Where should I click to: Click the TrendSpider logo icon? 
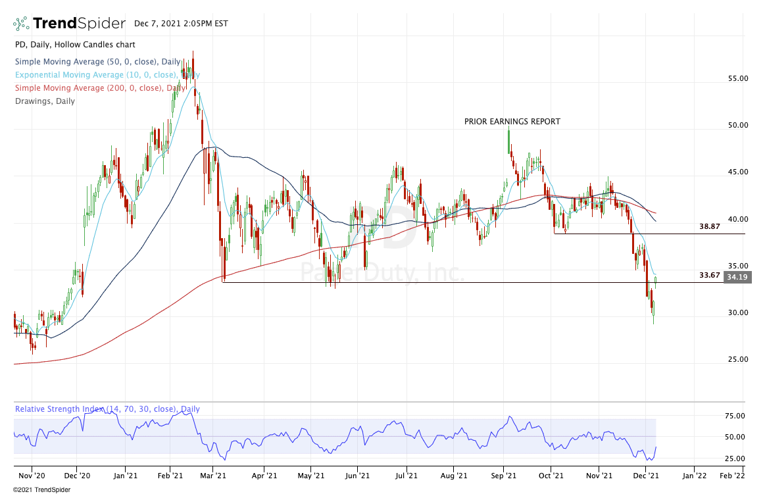coord(21,24)
